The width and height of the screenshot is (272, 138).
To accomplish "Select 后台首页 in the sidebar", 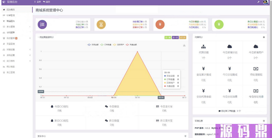I will (16, 10).
